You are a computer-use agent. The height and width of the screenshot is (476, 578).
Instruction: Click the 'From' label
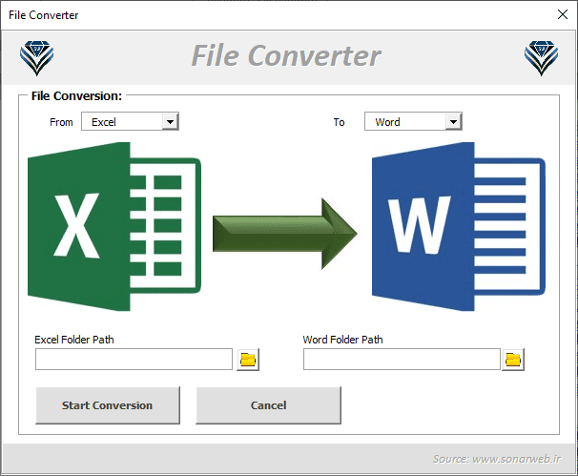[x=61, y=122]
